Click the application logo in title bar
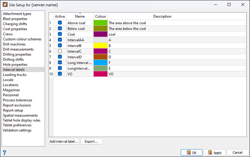Screen dimensions: 250x157 [5, 5]
